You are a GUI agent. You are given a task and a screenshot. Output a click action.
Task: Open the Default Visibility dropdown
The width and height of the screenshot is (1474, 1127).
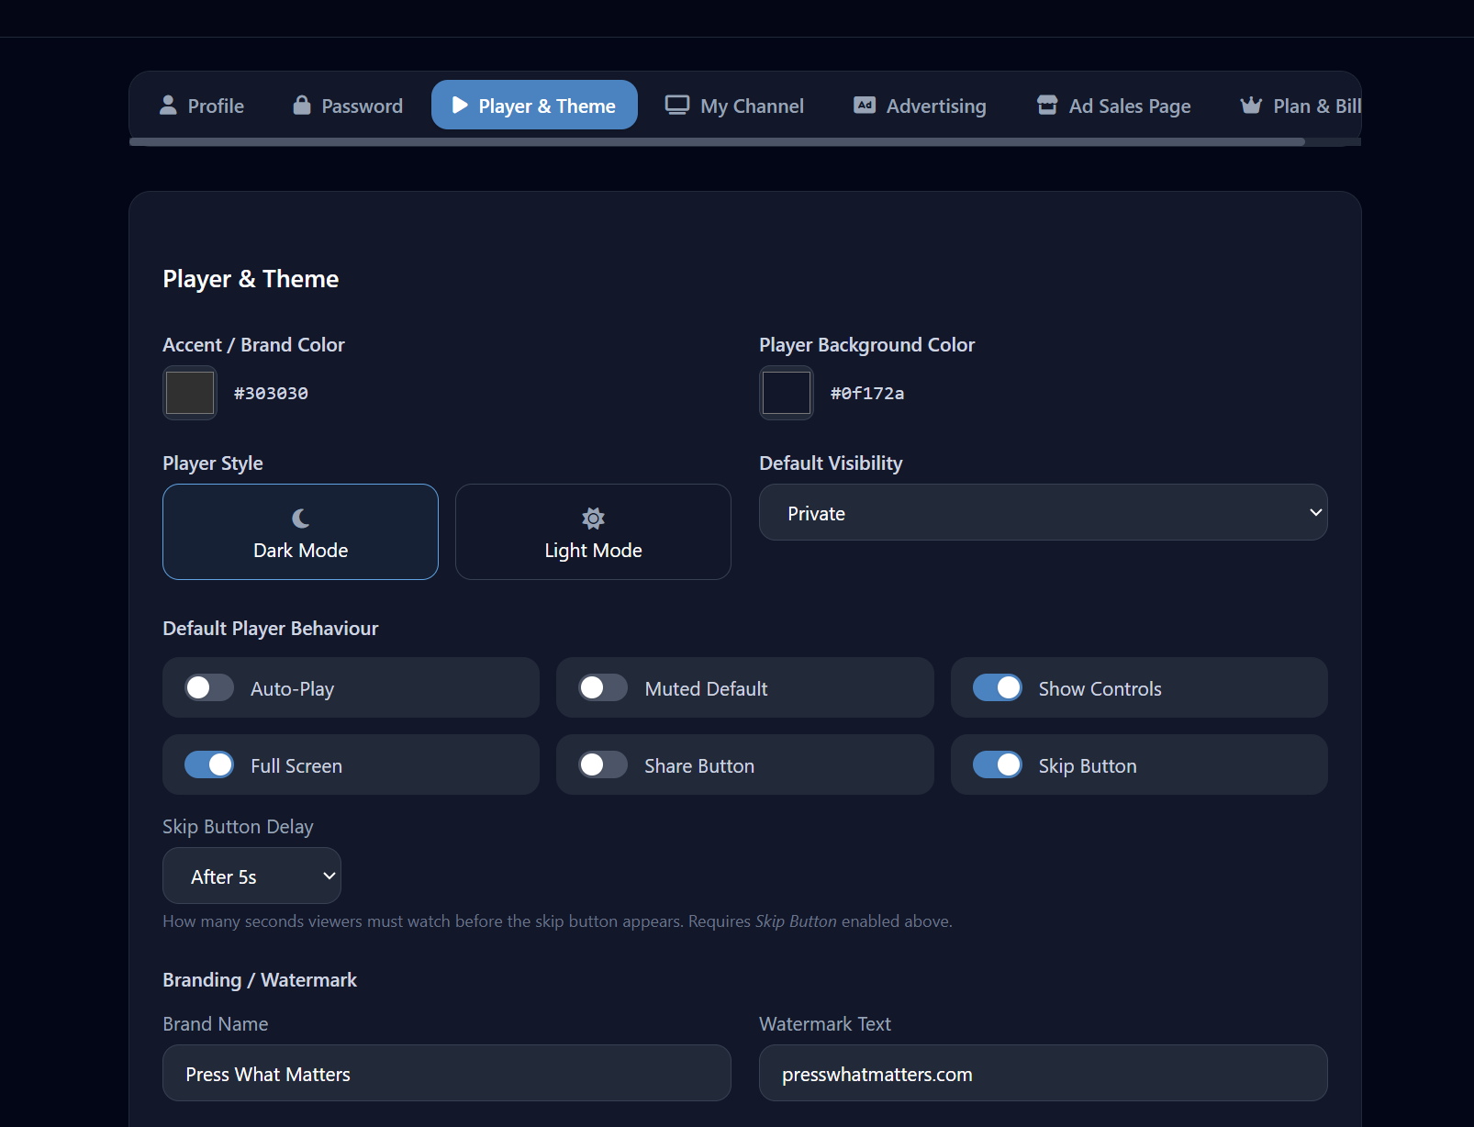click(x=1043, y=512)
